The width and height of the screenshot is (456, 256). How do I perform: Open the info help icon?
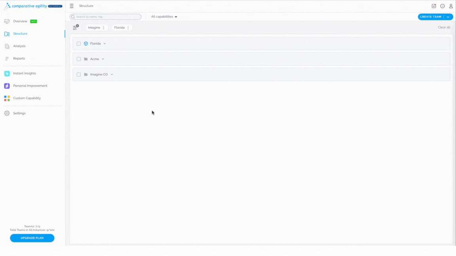point(442,6)
